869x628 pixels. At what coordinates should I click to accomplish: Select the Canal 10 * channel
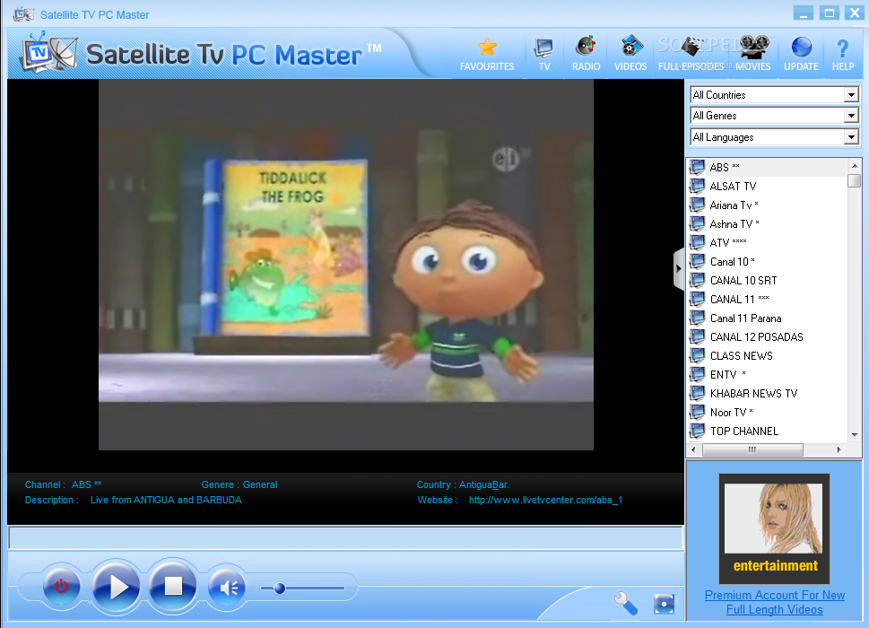click(768, 262)
